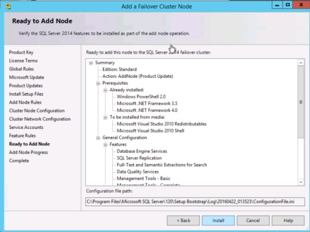Select SQL Server Replication feature

click(139, 158)
